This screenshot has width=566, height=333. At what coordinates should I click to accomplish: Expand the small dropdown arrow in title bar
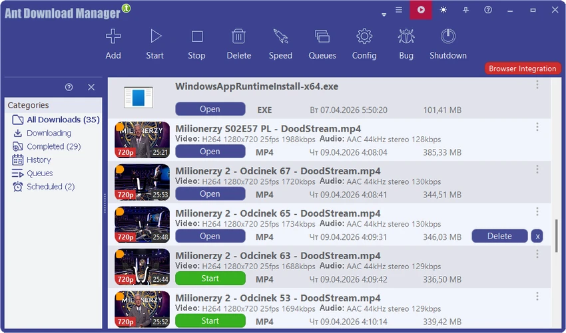(x=384, y=15)
